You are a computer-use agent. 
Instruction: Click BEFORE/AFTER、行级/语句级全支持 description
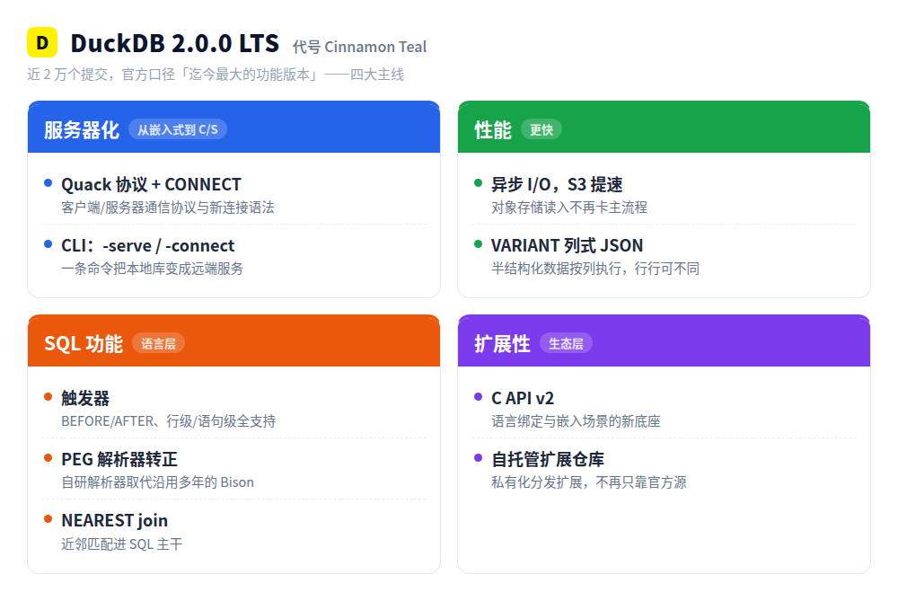tap(169, 421)
